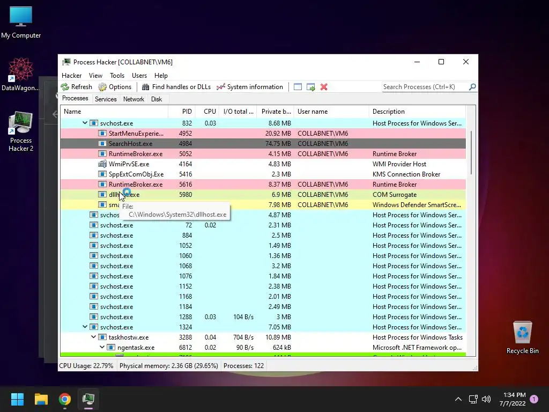Open the Hacker menu
Viewport: 549px width, 412px height.
(71, 75)
